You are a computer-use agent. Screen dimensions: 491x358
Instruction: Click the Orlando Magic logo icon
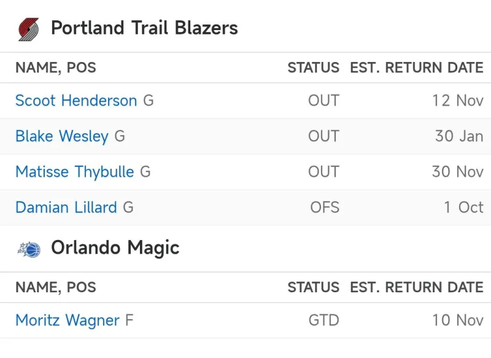(29, 249)
